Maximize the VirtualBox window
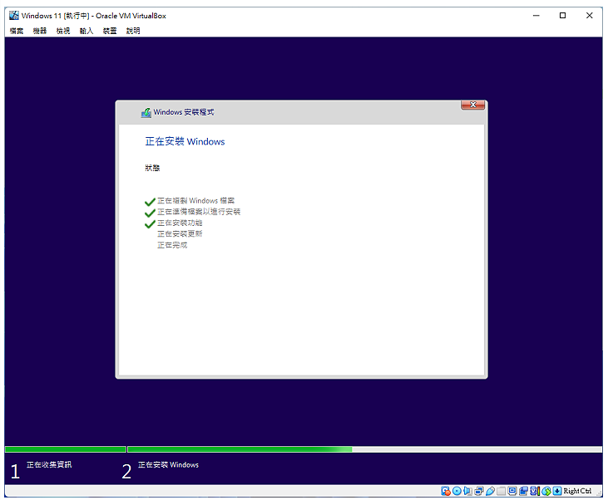 click(562, 16)
